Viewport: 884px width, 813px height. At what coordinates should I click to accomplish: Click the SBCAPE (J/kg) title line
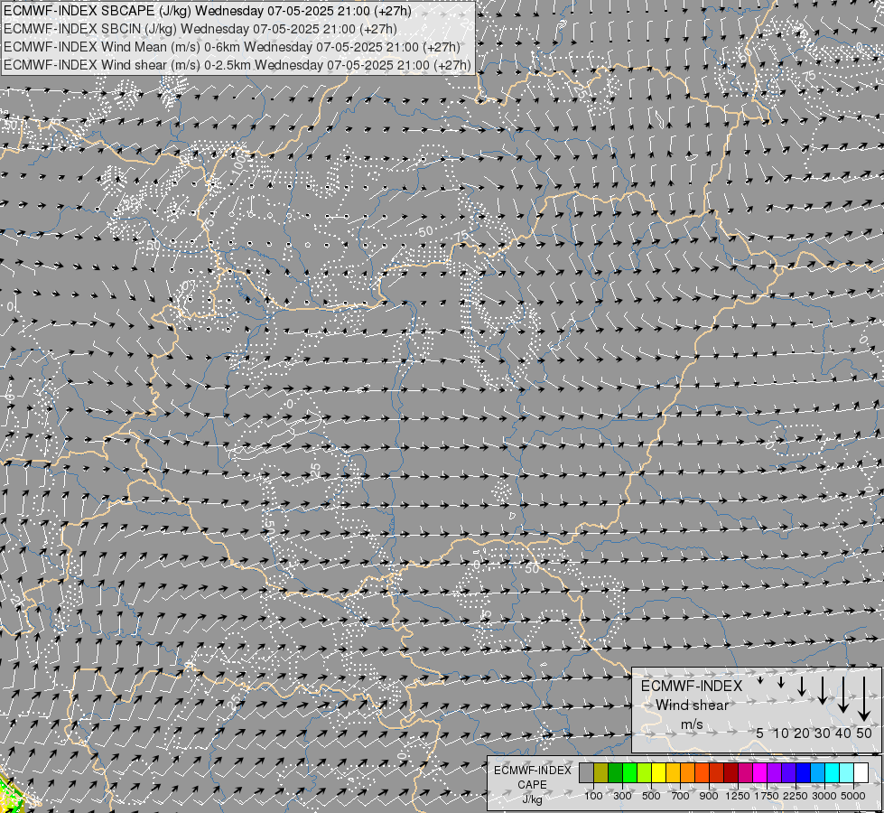click(208, 11)
